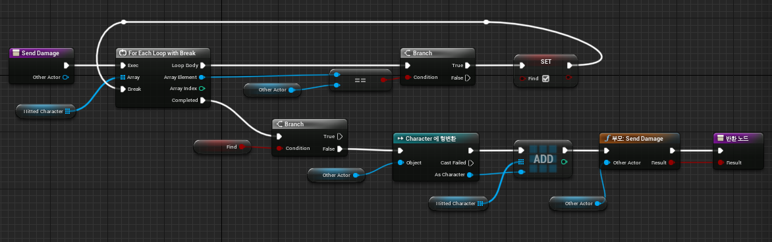The height and width of the screenshot is (242, 772).
Task: Click Condition pin of Branch wired to Find variable
Action: pyautogui.click(x=280, y=148)
